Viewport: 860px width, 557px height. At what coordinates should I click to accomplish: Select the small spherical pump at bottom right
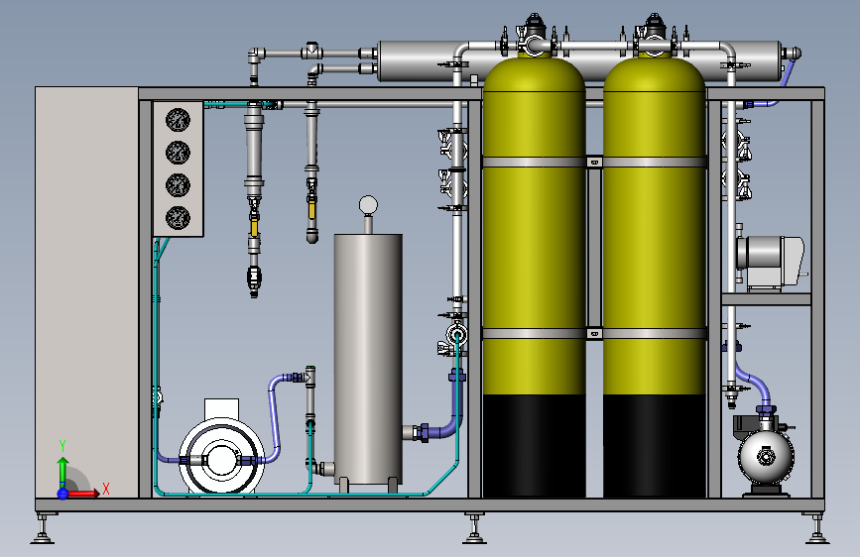(x=766, y=456)
